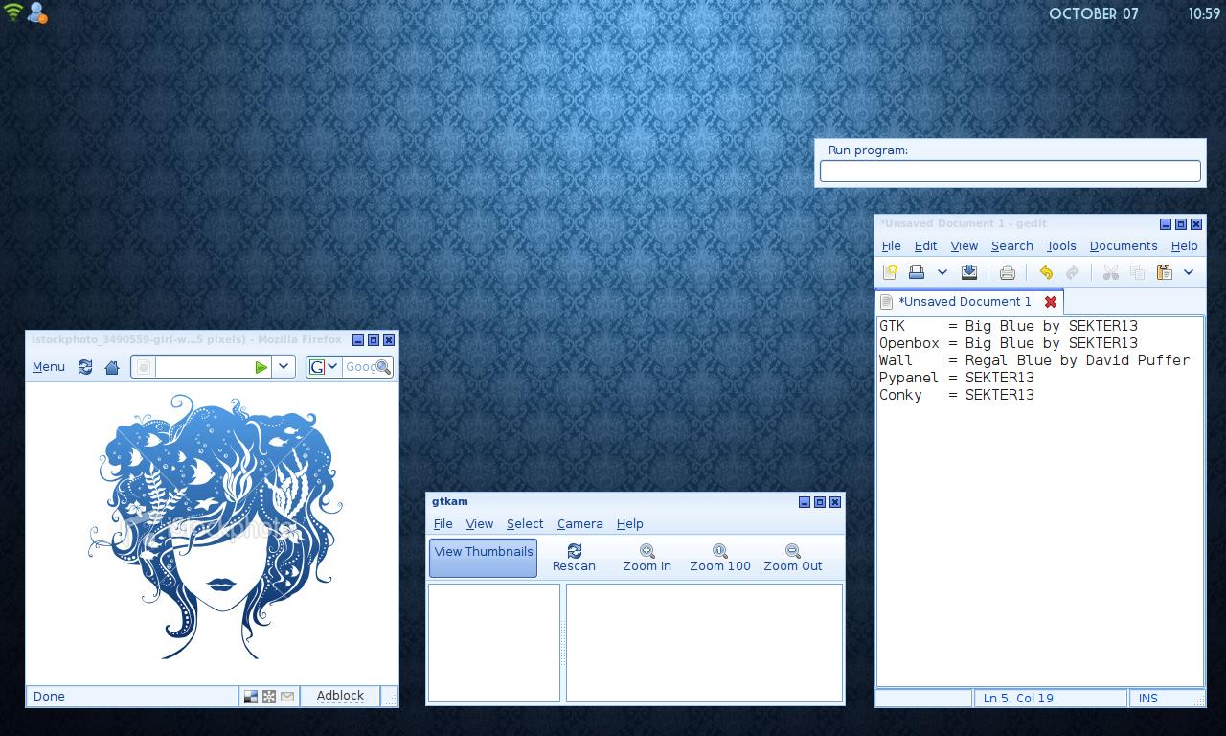Screen dimensions: 1226x736
Task: Click the 'Done' status text in Firefox
Action: (50, 697)
